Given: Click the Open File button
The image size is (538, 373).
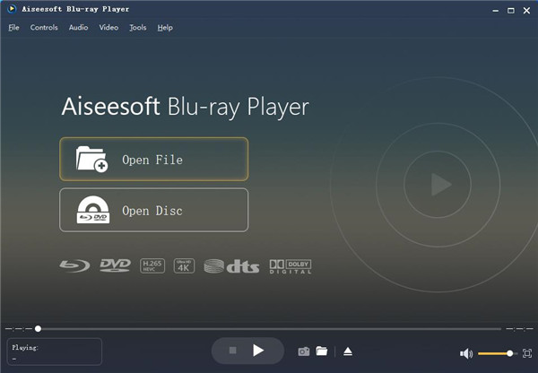Looking at the screenshot, I should coord(153,159).
